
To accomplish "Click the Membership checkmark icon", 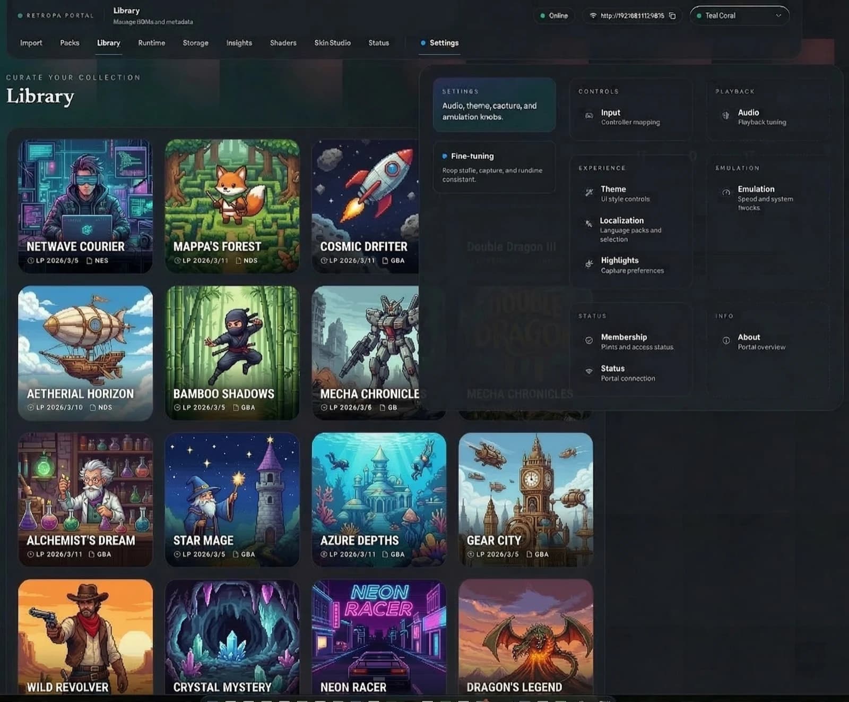I will coord(589,340).
